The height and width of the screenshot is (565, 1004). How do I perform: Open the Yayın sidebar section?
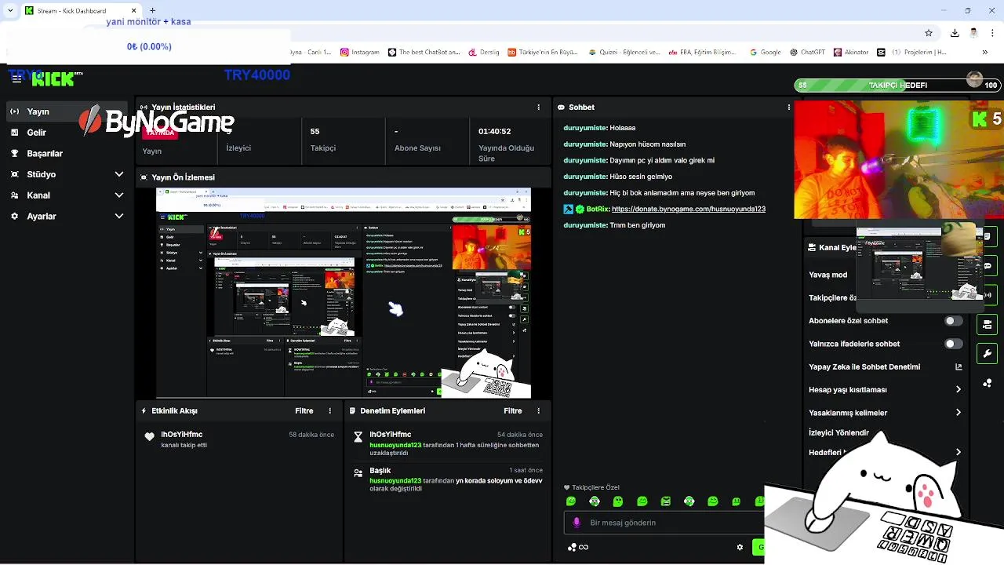point(67,111)
